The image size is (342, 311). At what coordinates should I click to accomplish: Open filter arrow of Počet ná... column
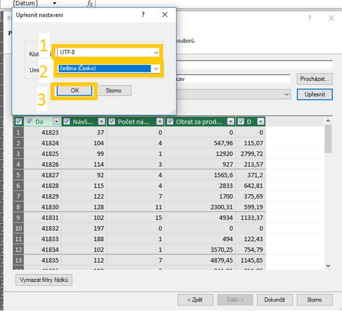160,122
